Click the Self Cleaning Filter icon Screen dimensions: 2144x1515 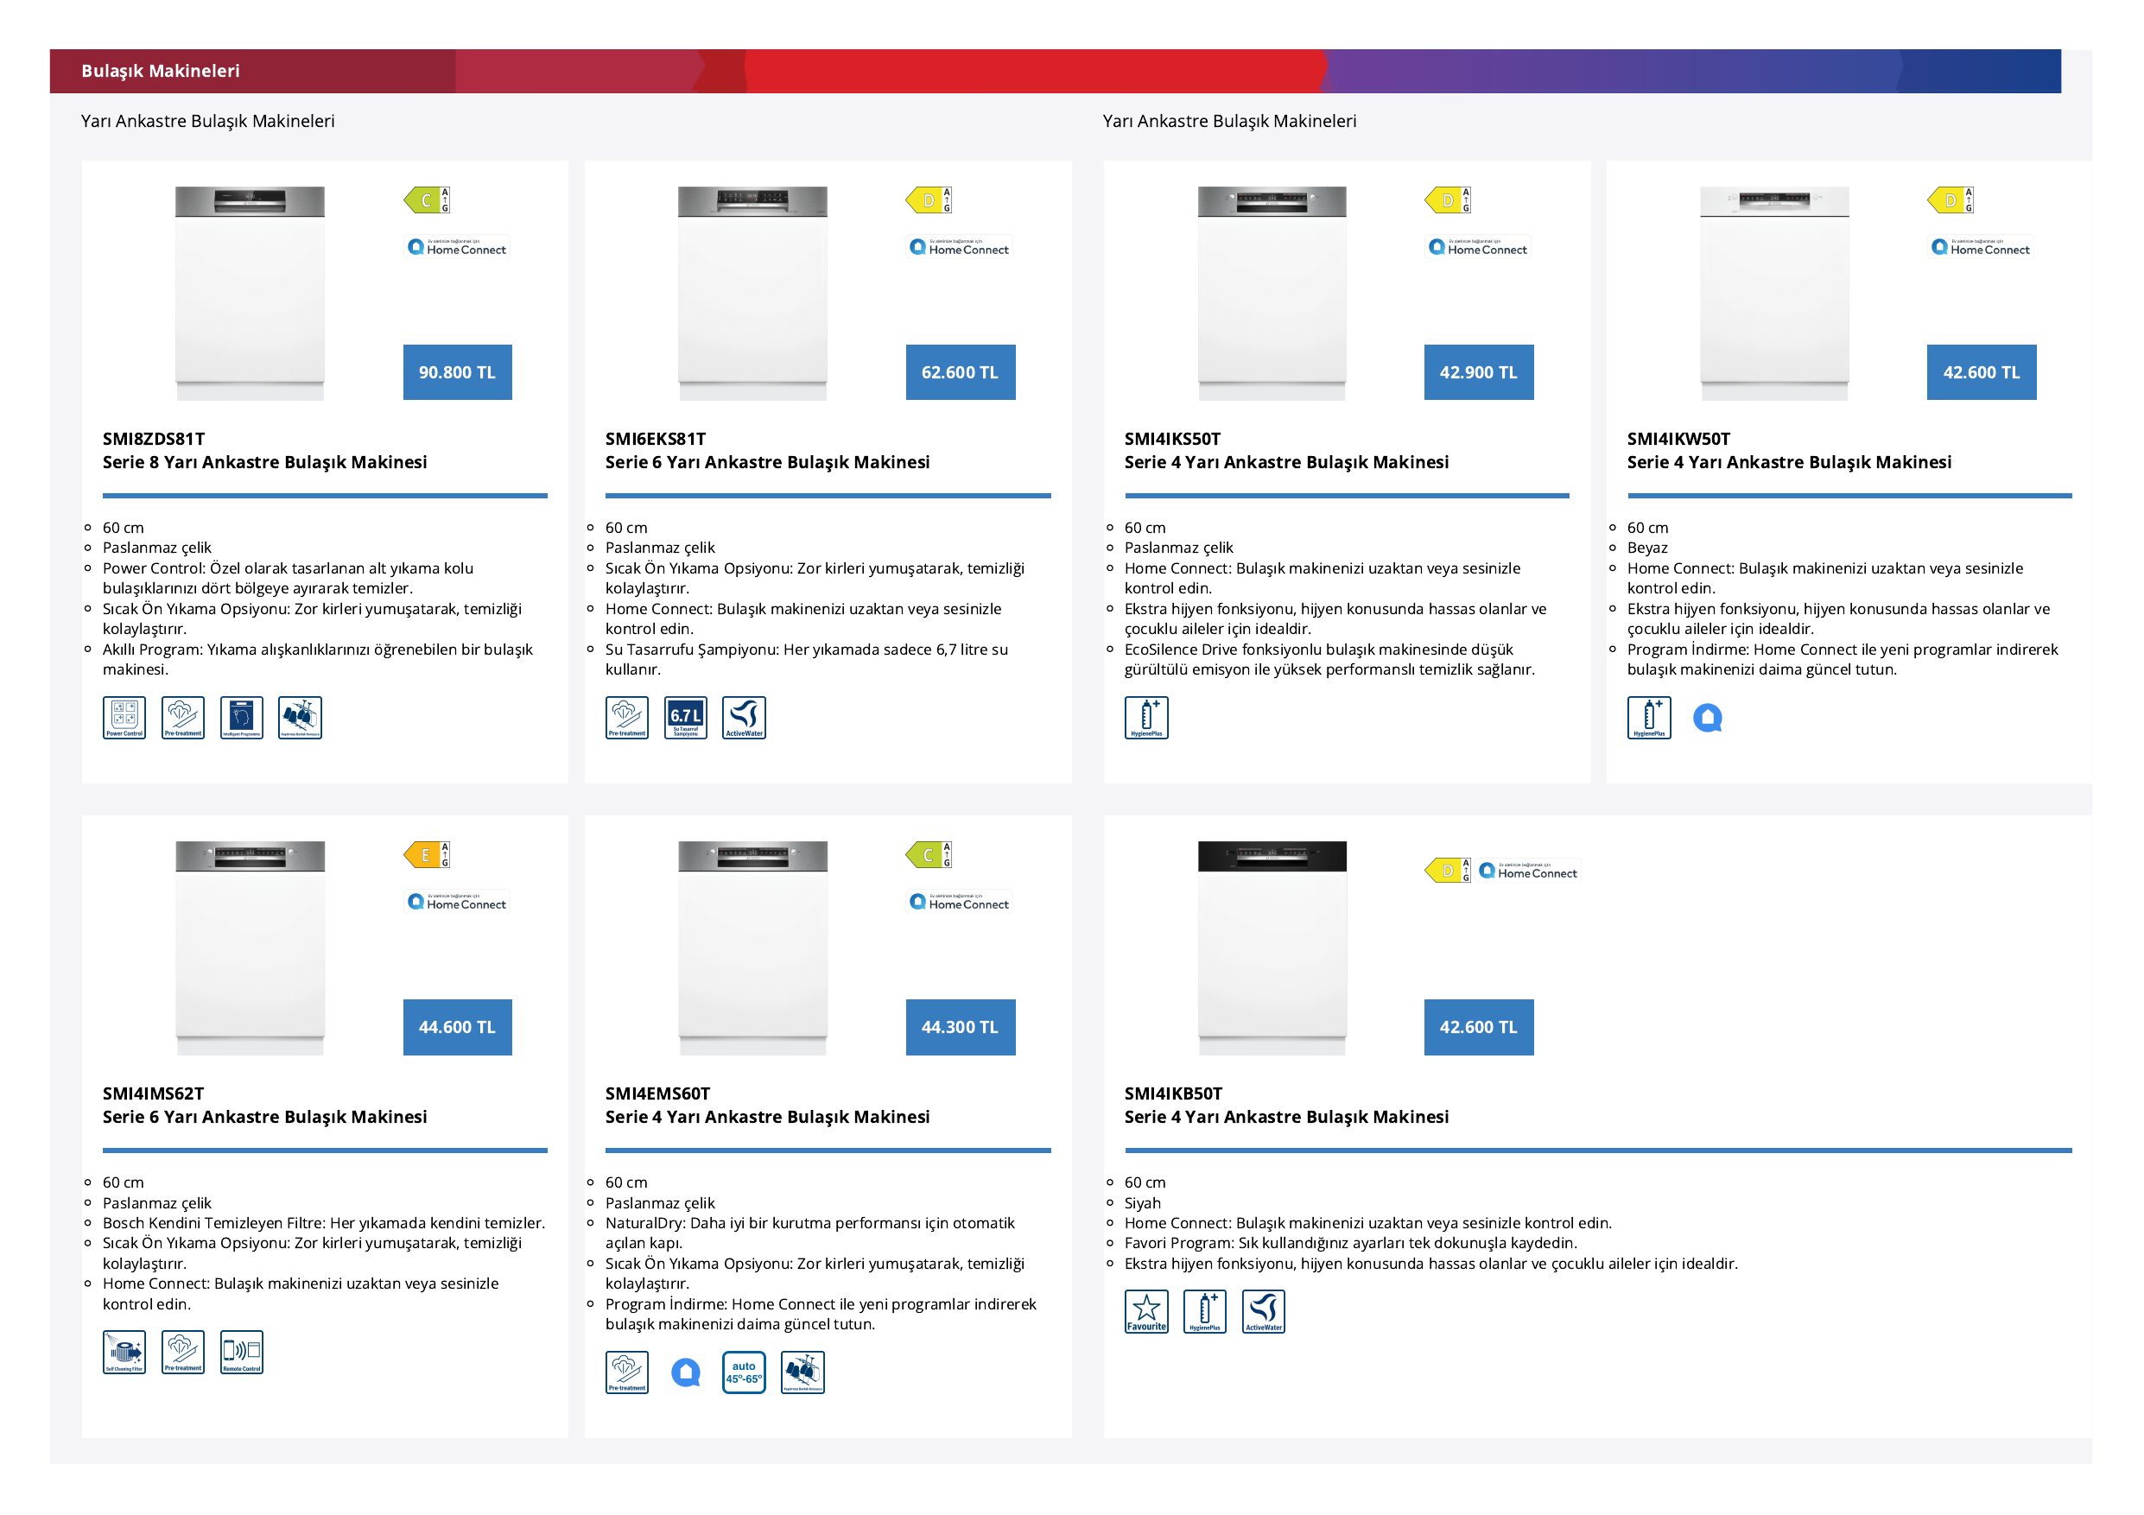point(124,1353)
